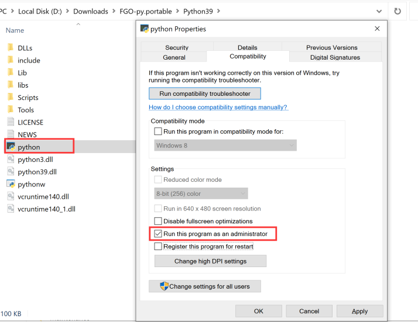Expand chevron after Local Disk (D:) in path

[67, 11]
